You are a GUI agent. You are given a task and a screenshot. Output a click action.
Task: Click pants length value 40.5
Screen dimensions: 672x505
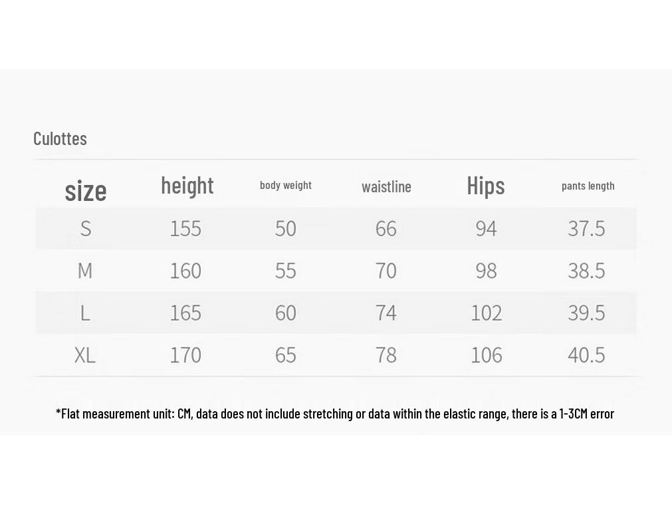pyautogui.click(x=586, y=355)
